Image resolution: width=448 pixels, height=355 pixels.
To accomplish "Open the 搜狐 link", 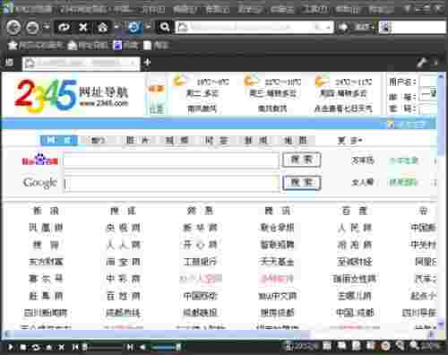I will tap(123, 212).
